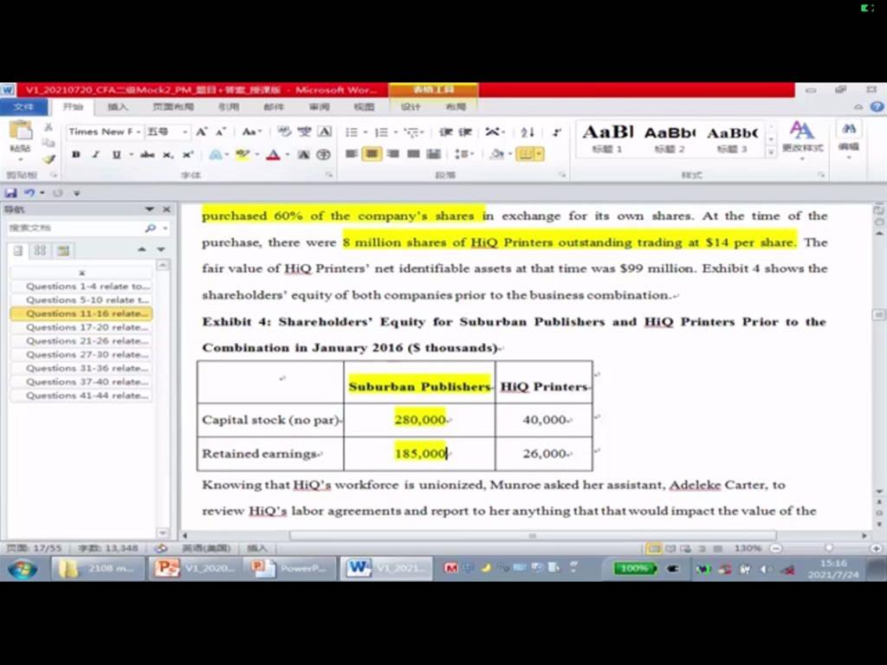Open the Windows Start menu
Image resolution: width=887 pixels, height=665 pixels.
coord(22,569)
